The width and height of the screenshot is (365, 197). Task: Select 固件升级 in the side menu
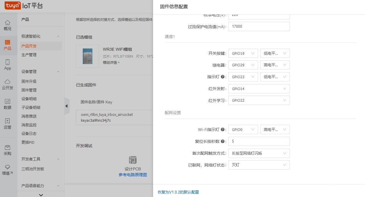pyautogui.click(x=29, y=81)
